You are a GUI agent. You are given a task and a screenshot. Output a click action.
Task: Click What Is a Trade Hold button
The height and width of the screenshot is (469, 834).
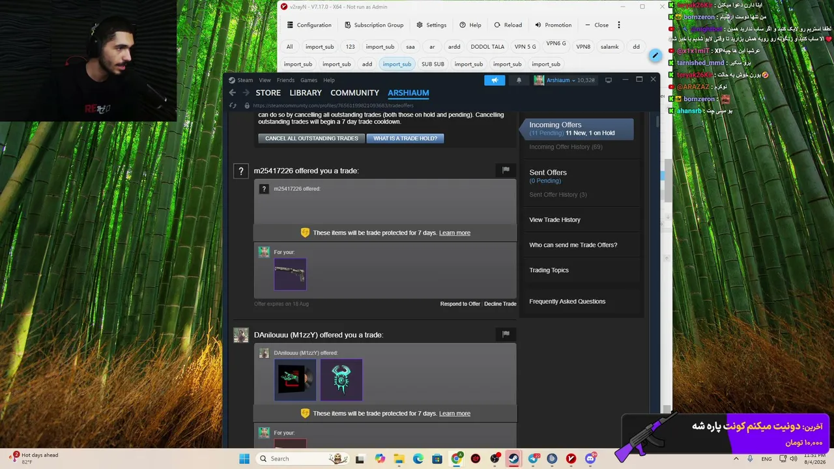coord(405,138)
